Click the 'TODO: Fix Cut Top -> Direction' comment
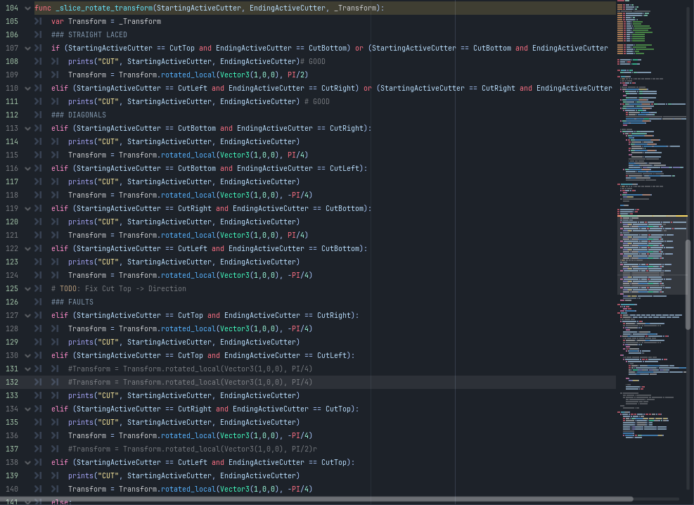 [x=122, y=288]
